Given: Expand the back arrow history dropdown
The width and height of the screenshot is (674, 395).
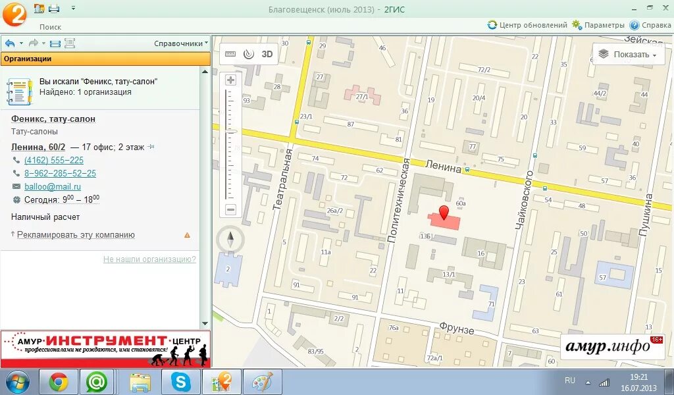Looking at the screenshot, I should coord(22,43).
